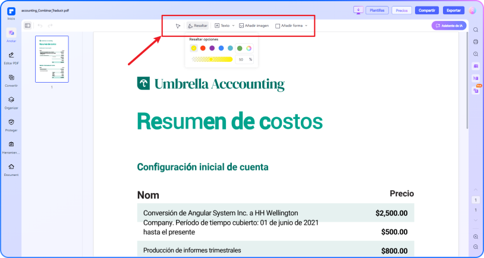This screenshot has height=258, width=484.
Task: Open the Asistente de IA panel
Action: pyautogui.click(x=449, y=26)
